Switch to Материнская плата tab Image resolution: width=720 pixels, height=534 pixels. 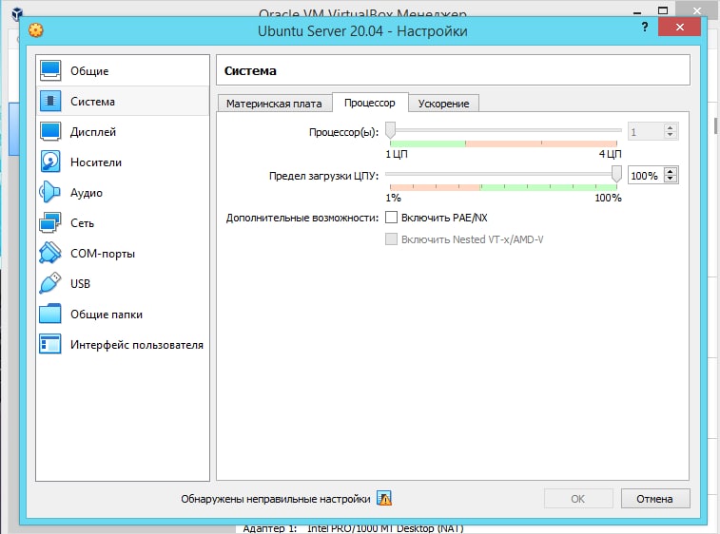click(274, 104)
